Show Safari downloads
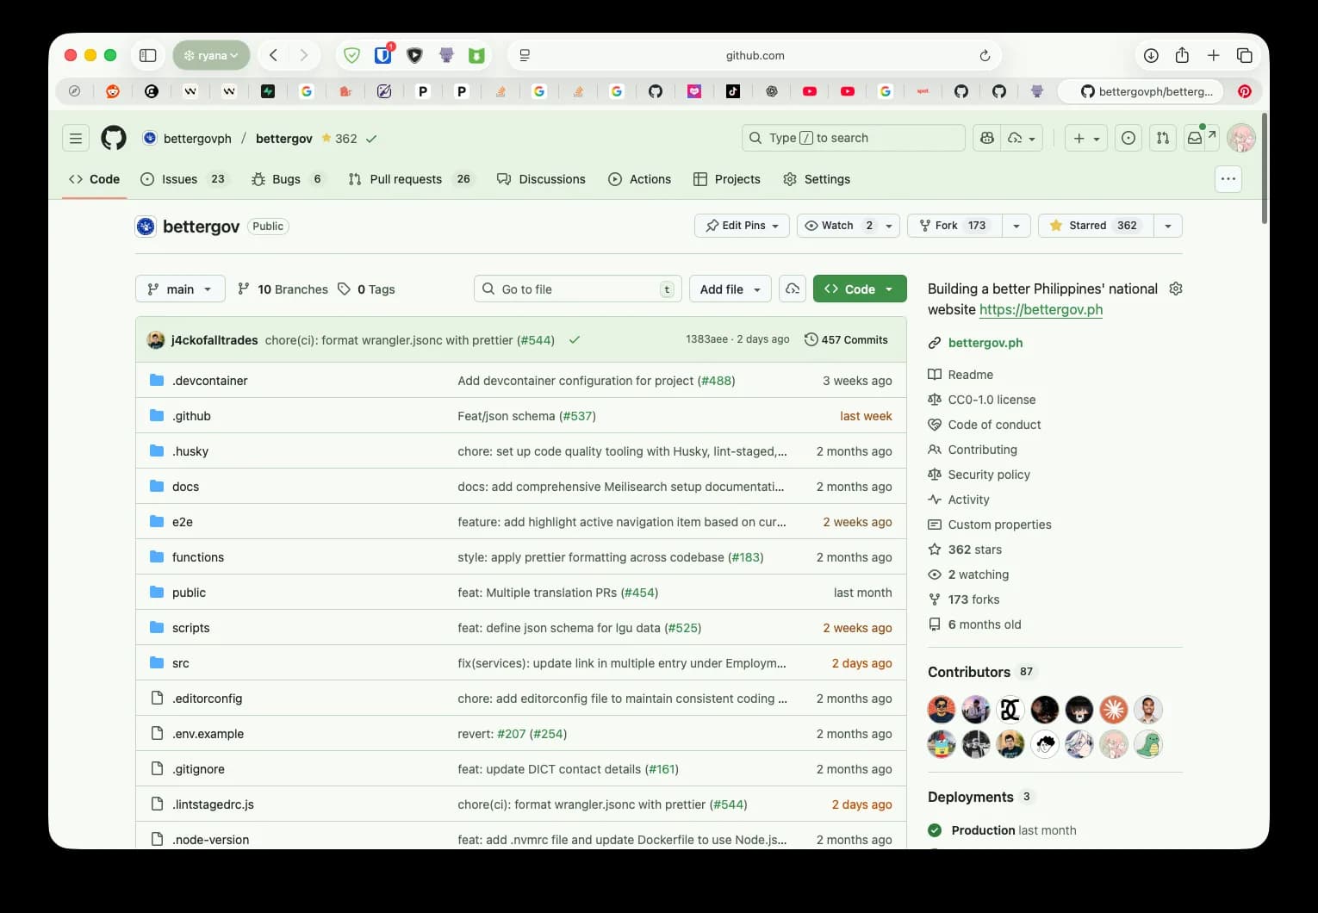Image resolution: width=1318 pixels, height=913 pixels. tap(1151, 55)
